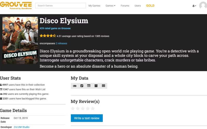207x129 pixels.
Task: Click the collection users person icon
Action: (x=1, y=85)
